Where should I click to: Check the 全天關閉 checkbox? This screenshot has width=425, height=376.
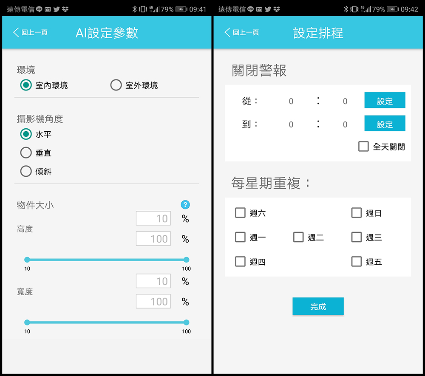[363, 146]
